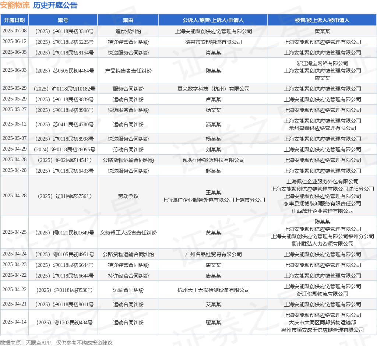Click defendant cell 黄某某 in the 2025-07-08 row
This screenshot has width=377, height=346.
click(322, 31)
